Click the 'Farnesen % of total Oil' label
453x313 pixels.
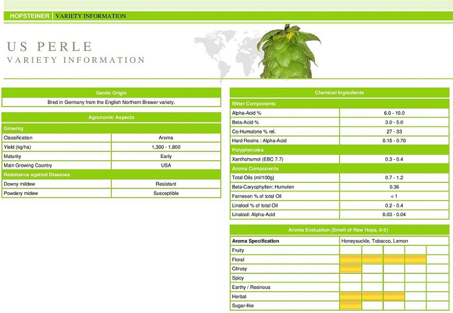256,196
